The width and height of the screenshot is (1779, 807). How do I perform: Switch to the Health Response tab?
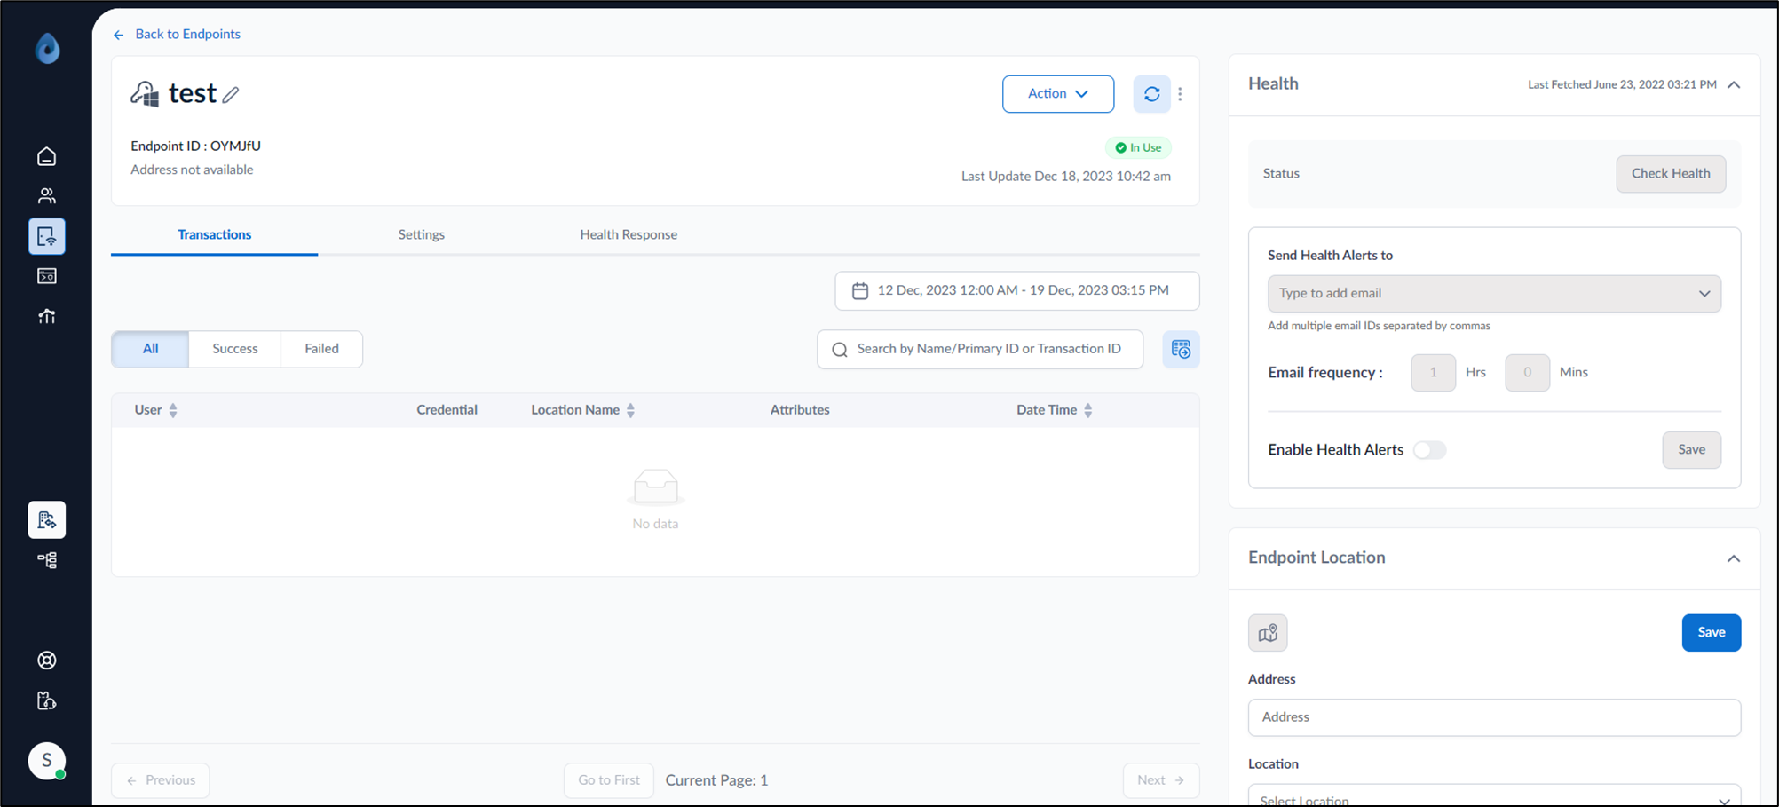point(629,235)
